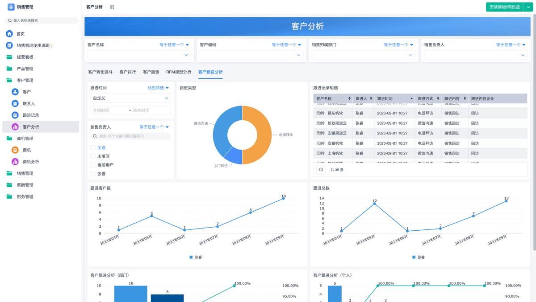The width and height of the screenshot is (536, 302).
Task: Click the 开始时间 date input
Action: [x=109, y=110]
